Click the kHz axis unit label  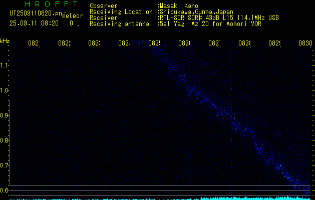[x=5, y=40]
